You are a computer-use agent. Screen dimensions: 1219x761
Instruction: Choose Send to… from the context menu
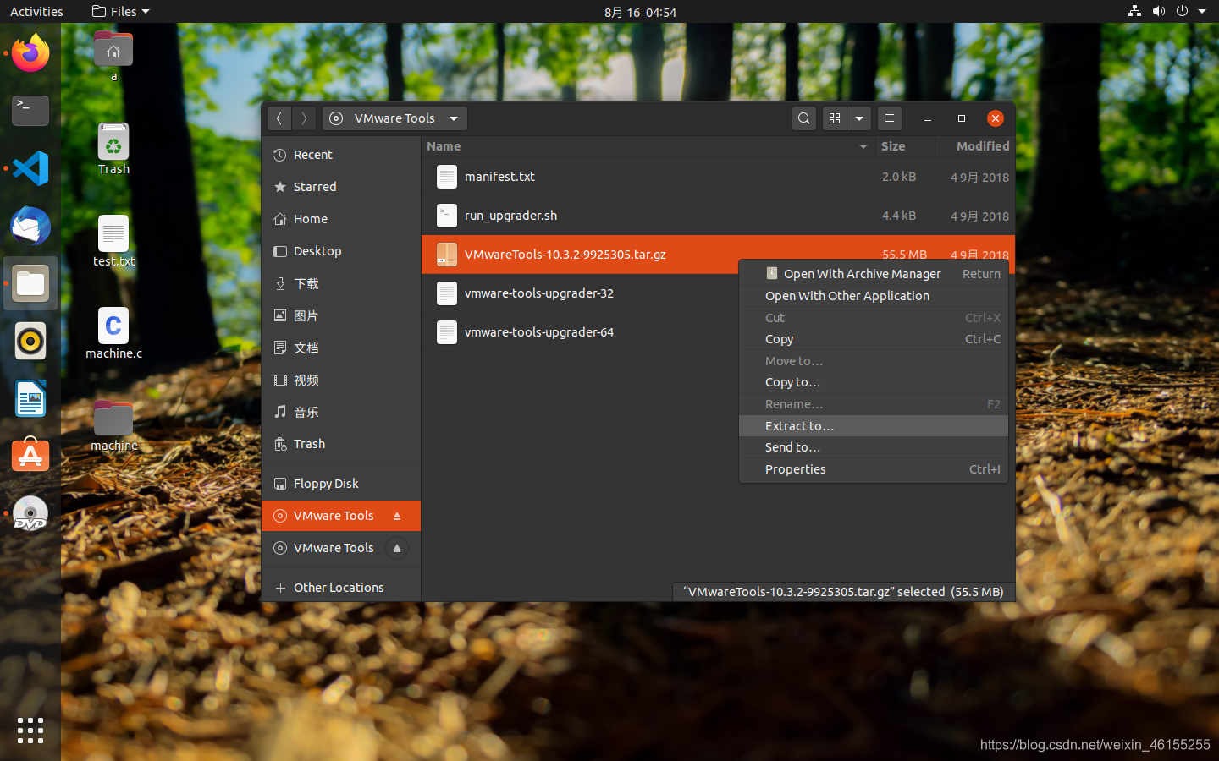point(874,447)
